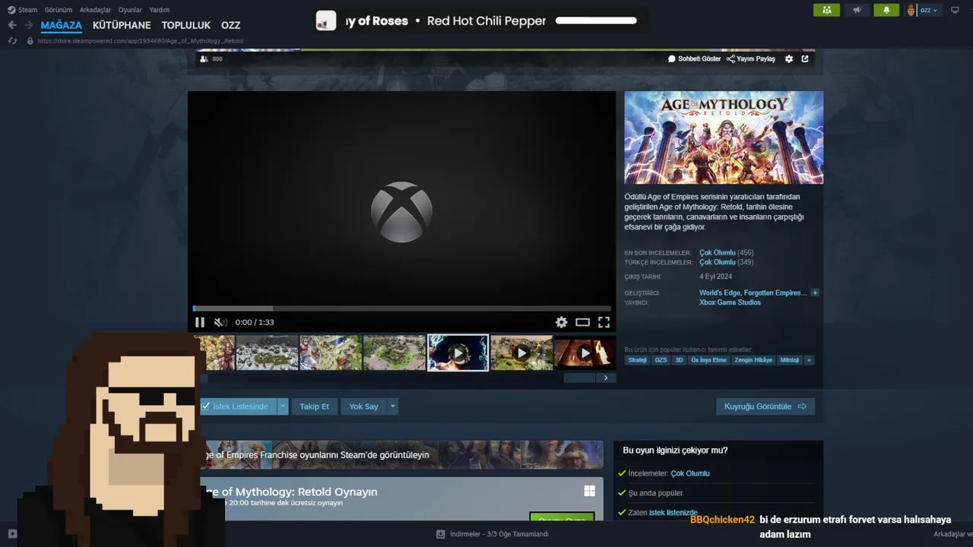Click the Age of Mythology header image
This screenshot has height=547, width=973.
[724, 138]
